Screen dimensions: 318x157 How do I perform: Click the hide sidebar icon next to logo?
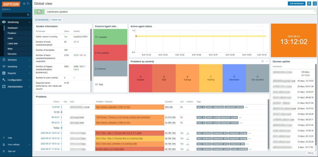(28, 3)
